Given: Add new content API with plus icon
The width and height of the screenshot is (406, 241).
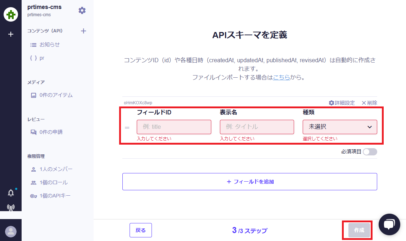Looking at the screenshot, I should [x=84, y=31].
